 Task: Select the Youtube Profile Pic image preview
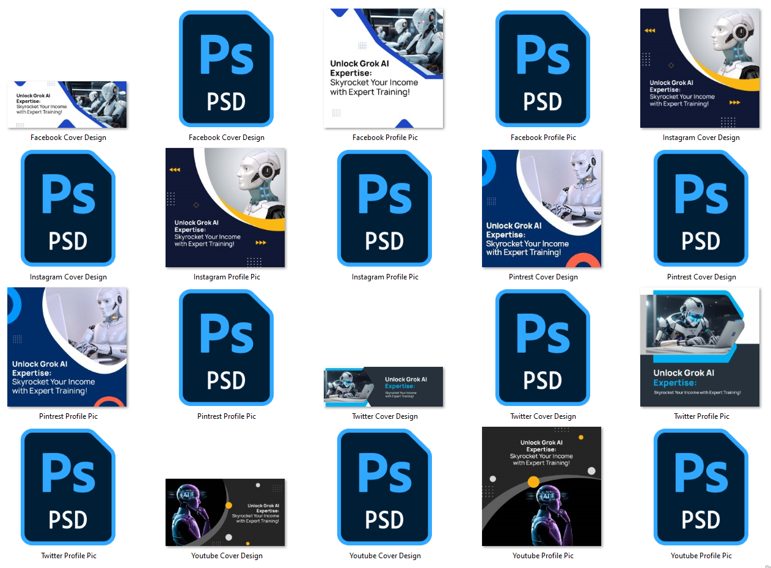(542, 487)
